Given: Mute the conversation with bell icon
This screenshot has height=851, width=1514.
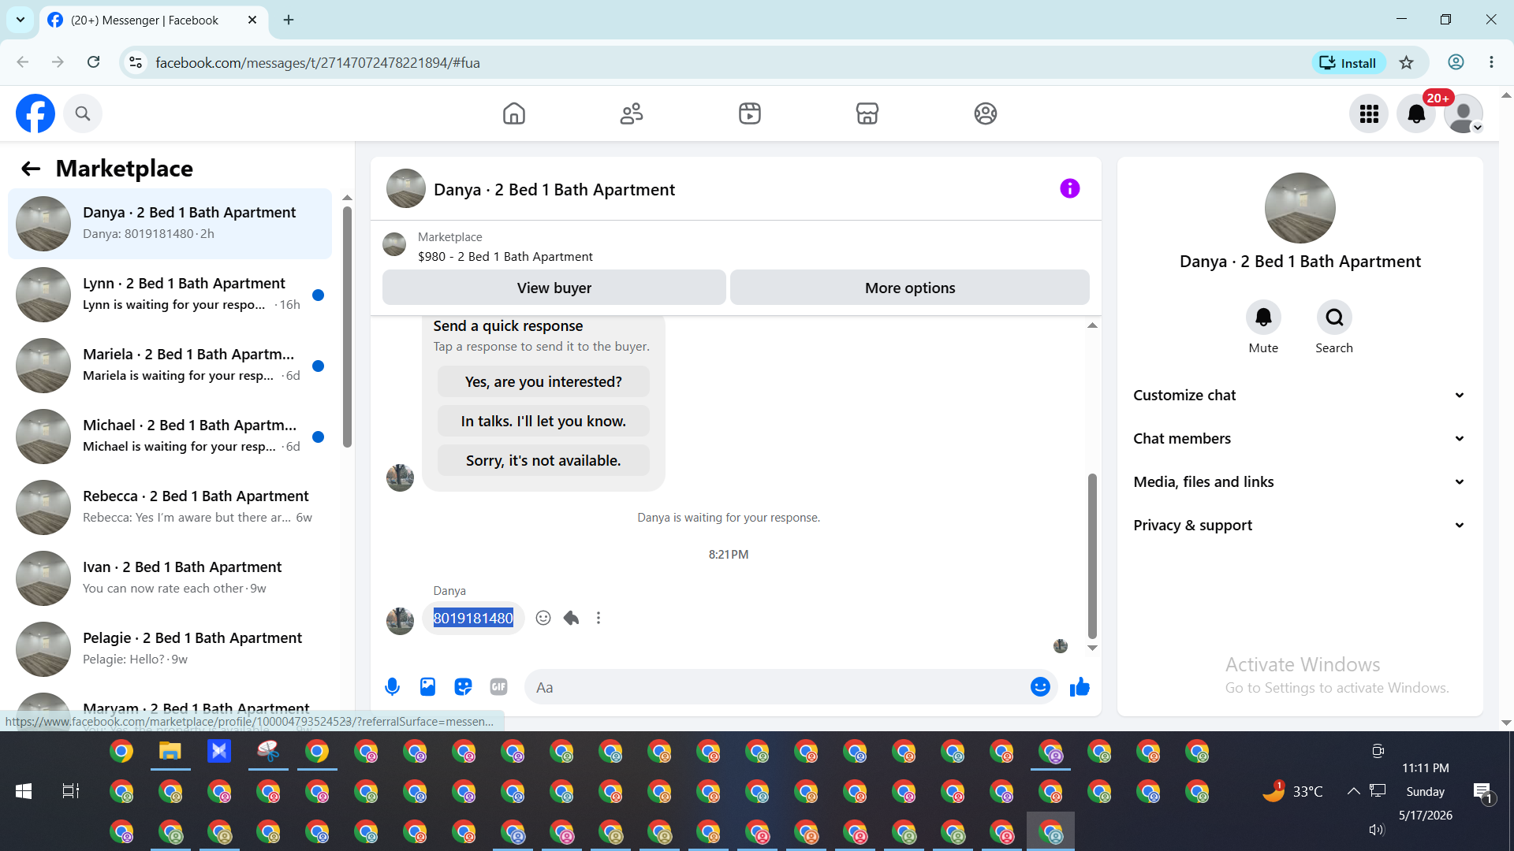Looking at the screenshot, I should pos(1263,318).
